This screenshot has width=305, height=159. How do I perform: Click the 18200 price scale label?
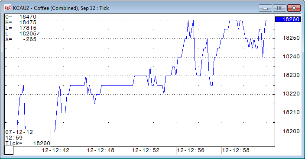pos(291,131)
